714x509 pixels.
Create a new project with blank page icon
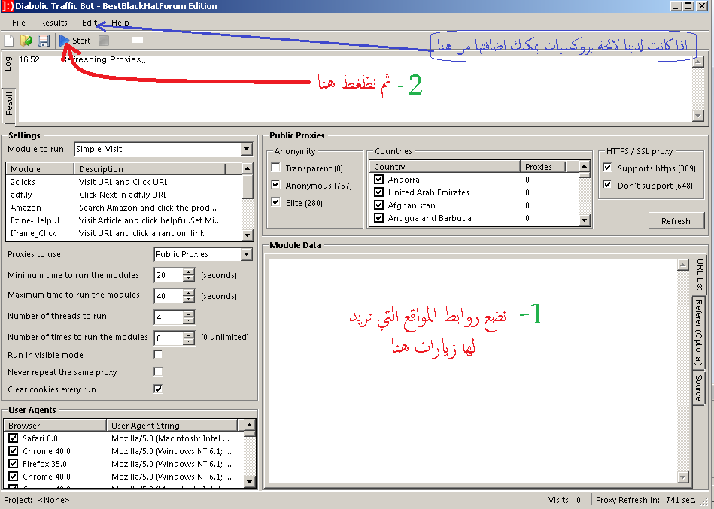pos(9,41)
